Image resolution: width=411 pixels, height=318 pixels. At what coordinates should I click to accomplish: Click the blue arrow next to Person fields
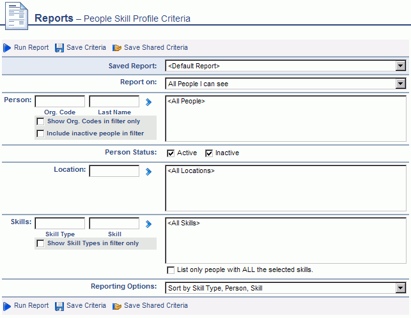[149, 102]
